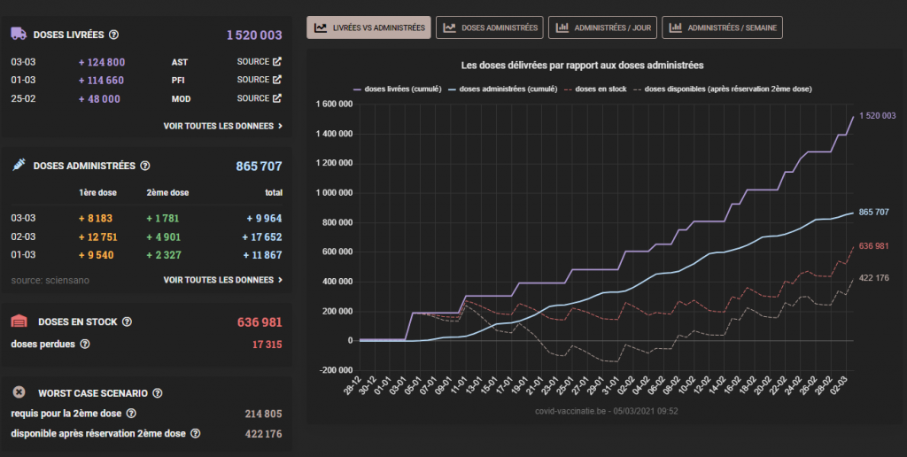Click help icon for requis pour la 2ème dose
The image size is (907, 457).
[x=131, y=414]
